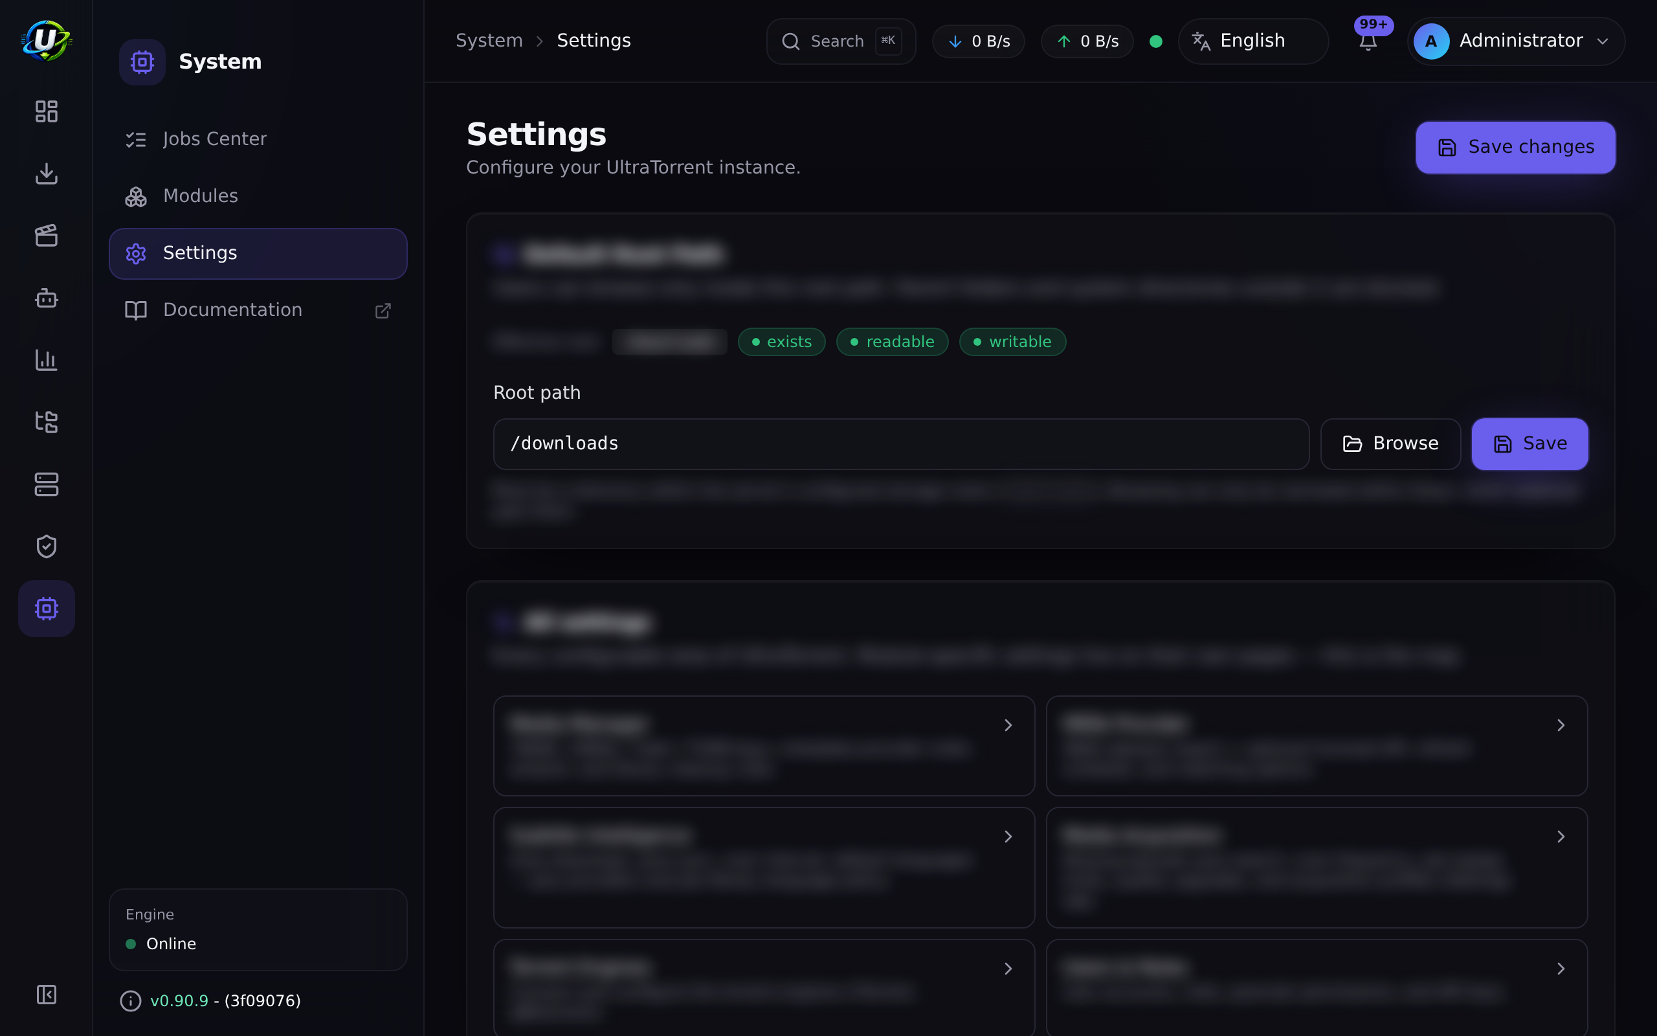The width and height of the screenshot is (1657, 1036).
Task: Collapse the sidebar panel icon
Action: 46,994
